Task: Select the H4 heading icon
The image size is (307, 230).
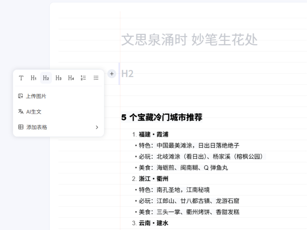Action: [x=71, y=78]
